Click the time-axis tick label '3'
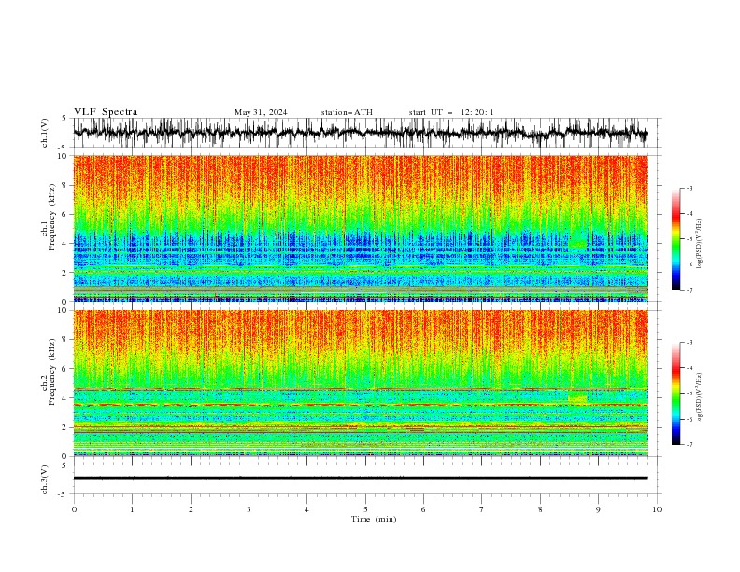The image size is (740, 572). (x=249, y=509)
